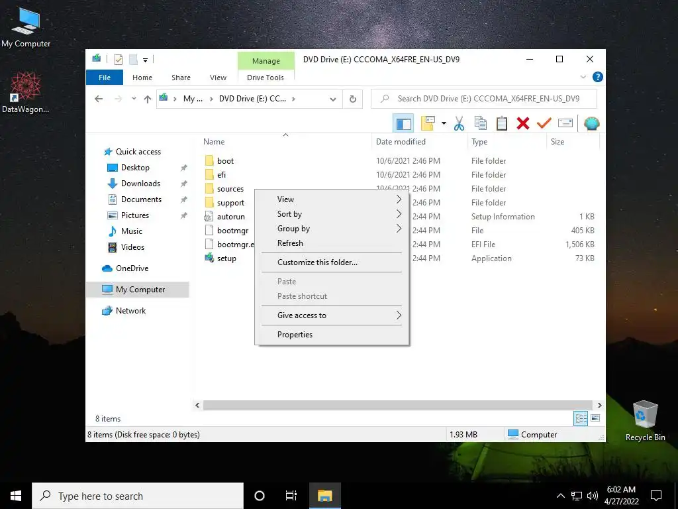Screen dimensions: 678x509
Task: Expand the address bar history dropdown
Action: (332, 99)
